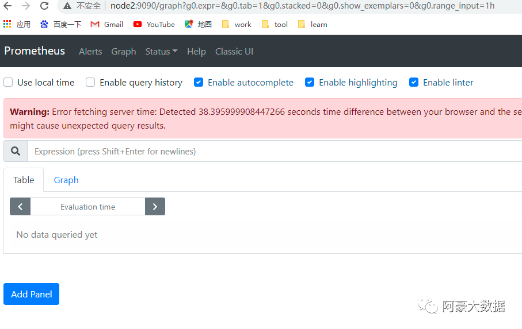Switch to the Graph panel tab
522x329 pixels.
click(66, 180)
